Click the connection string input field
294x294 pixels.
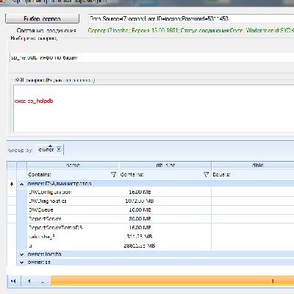(x=191, y=18)
